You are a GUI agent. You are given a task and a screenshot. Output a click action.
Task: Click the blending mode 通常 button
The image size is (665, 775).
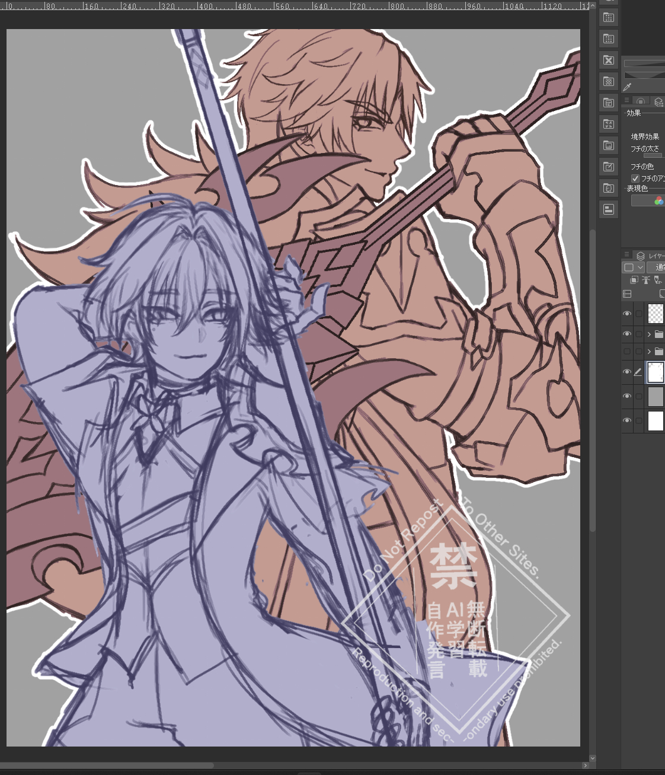(657, 267)
